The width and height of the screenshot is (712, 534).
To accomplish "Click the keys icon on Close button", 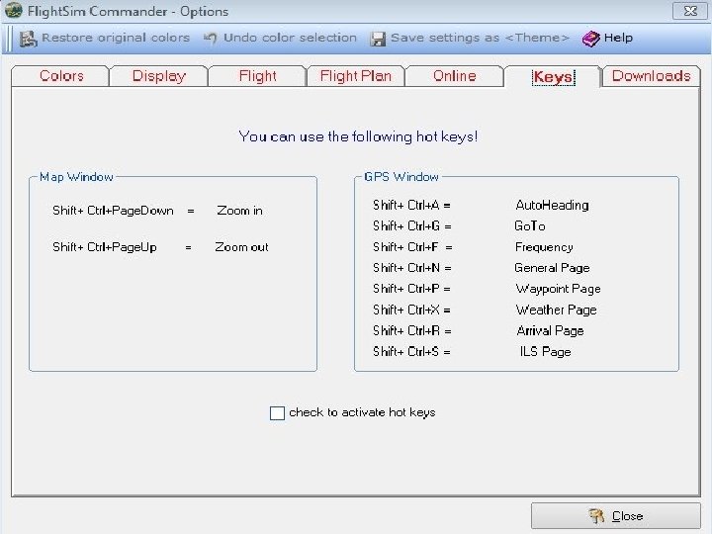I will (596, 516).
